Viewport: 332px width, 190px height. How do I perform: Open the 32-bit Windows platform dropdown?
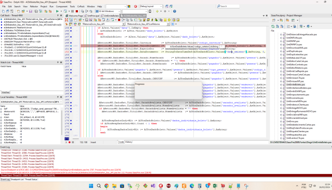tap(119, 11)
